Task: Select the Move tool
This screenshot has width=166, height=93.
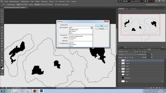Action: coord(2,11)
